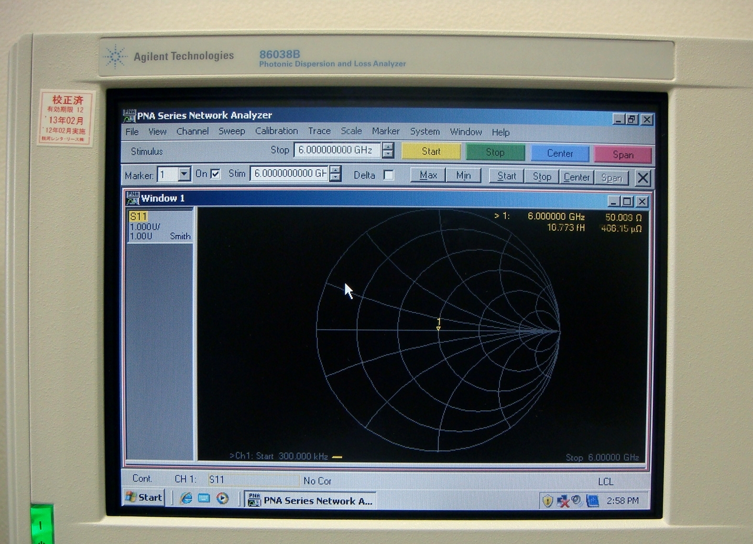Open the Sweep menu
The image size is (753, 544).
coord(232,131)
